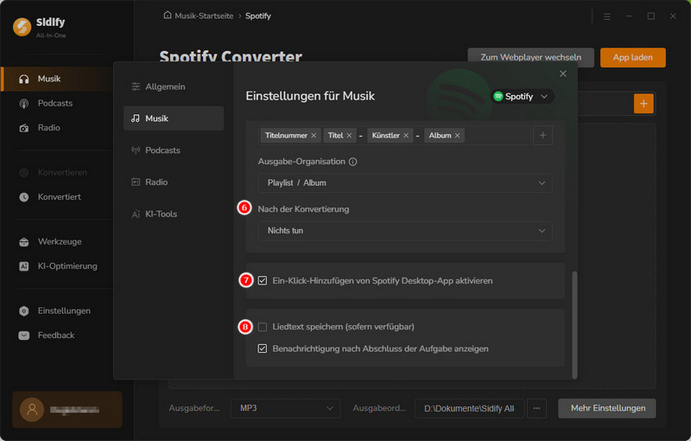Add a new filename tag with plus
This screenshot has height=441, width=691.
point(542,136)
